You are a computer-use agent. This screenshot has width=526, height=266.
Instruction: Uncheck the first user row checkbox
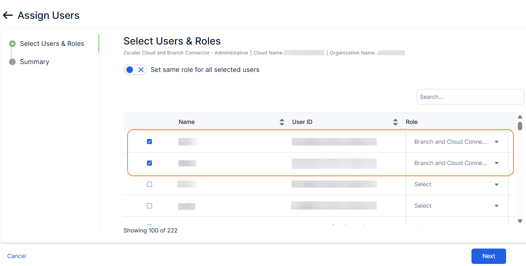(x=149, y=142)
